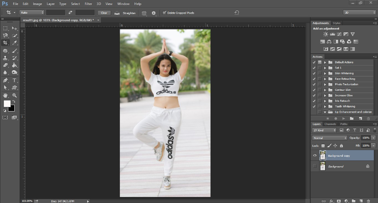Image resolution: width=378 pixels, height=203 pixels.
Task: Click the Clear button in options bar
Action: pos(104,13)
